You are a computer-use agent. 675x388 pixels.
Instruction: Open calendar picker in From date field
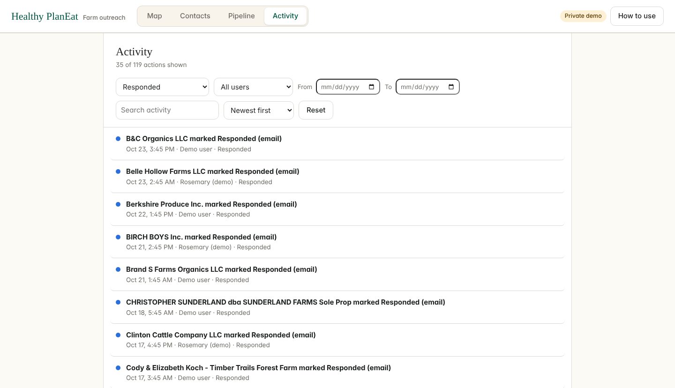pos(372,87)
